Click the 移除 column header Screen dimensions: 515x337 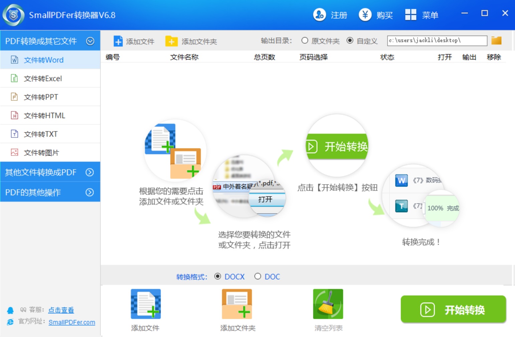494,57
